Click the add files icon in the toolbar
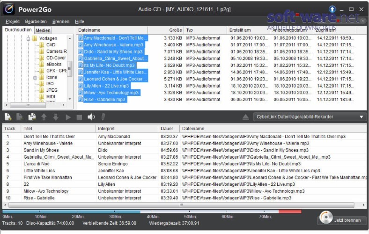 pos(8,117)
